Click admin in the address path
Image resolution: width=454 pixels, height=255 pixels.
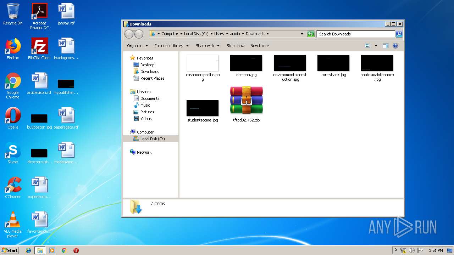235,34
